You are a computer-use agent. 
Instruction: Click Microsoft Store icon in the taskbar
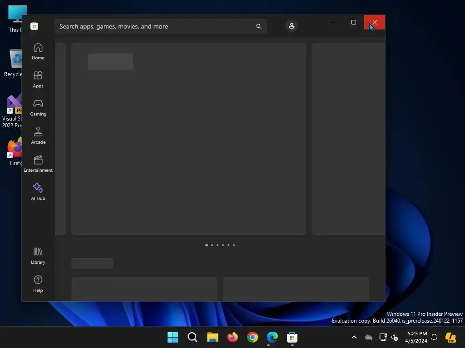click(x=292, y=337)
